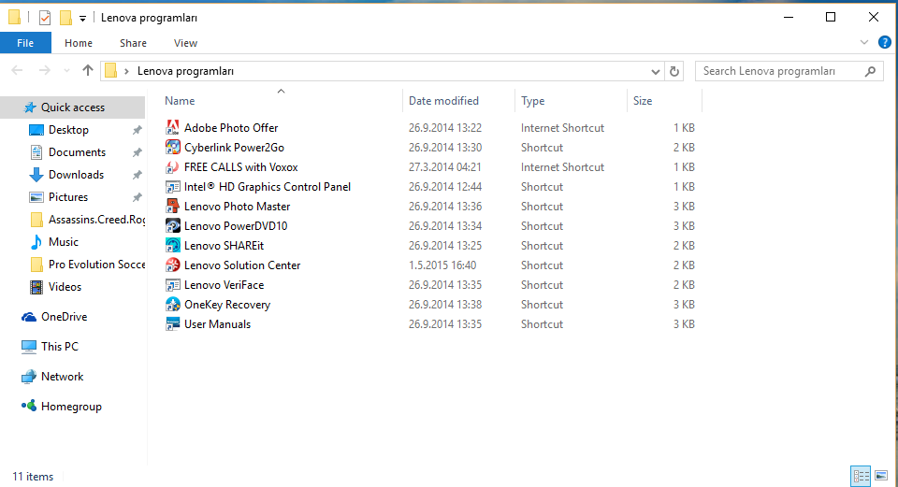
Task: Select the Lenovo Solution Center icon
Action: pos(172,265)
